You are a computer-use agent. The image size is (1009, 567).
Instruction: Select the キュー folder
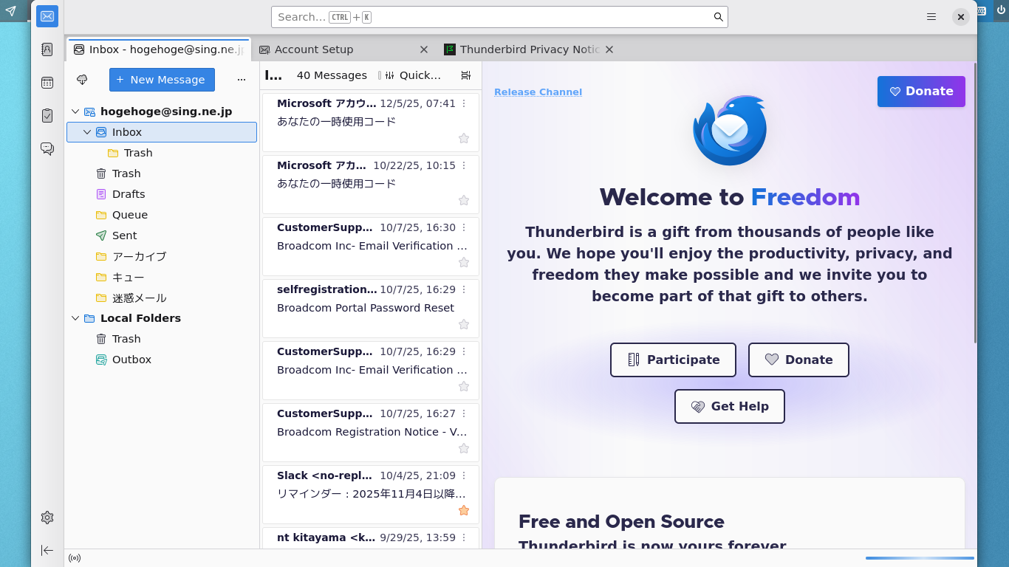click(162, 277)
